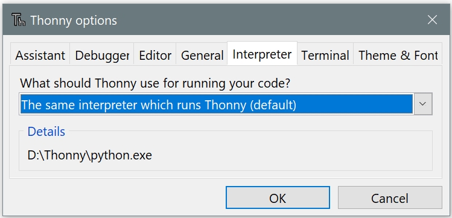Click the Thonny logo icon in title bar
This screenshot has width=452, height=218.
pos(19,20)
